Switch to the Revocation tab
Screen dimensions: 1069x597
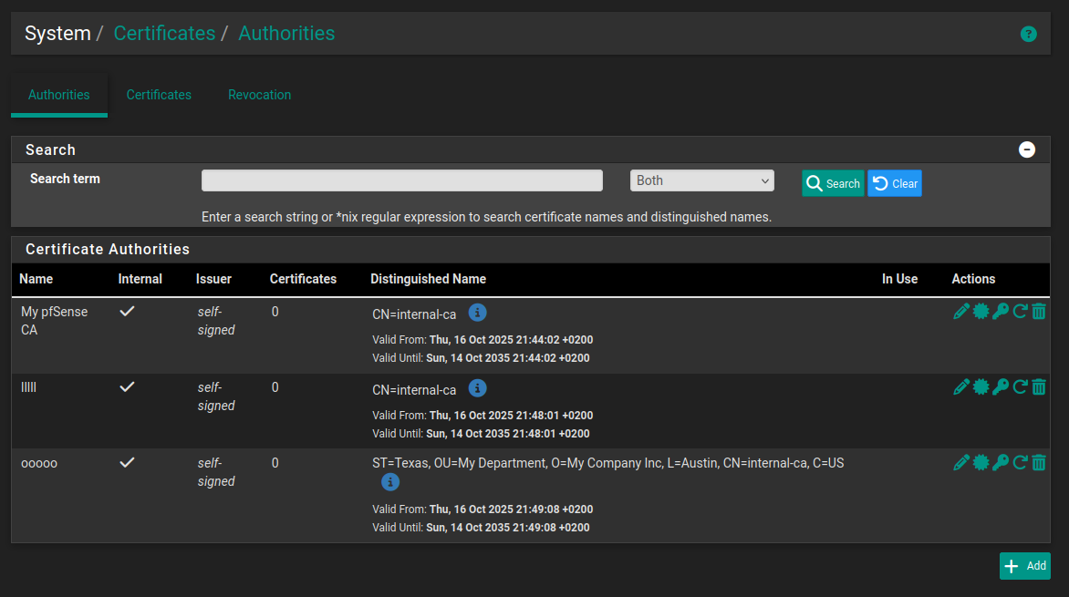pyautogui.click(x=259, y=95)
